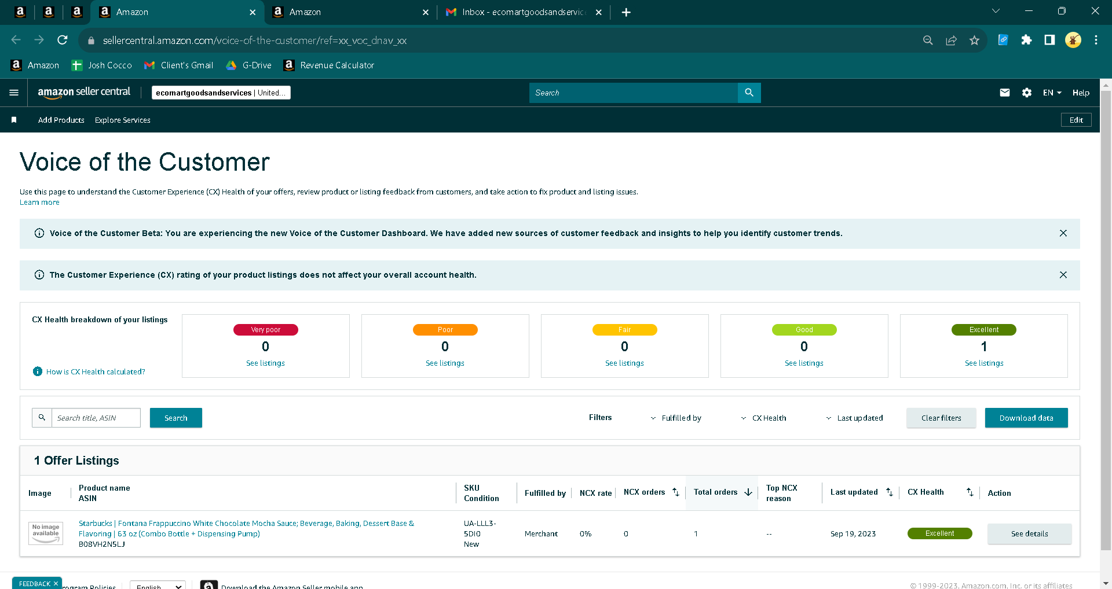Click See listings under Excellent

coord(984,363)
